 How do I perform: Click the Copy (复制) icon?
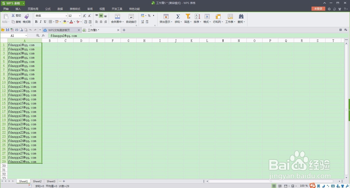pos(13,22)
